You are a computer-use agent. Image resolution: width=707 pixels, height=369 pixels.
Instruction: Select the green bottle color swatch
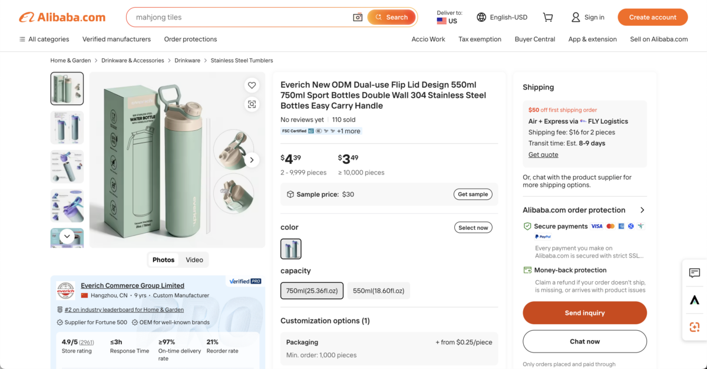click(291, 249)
